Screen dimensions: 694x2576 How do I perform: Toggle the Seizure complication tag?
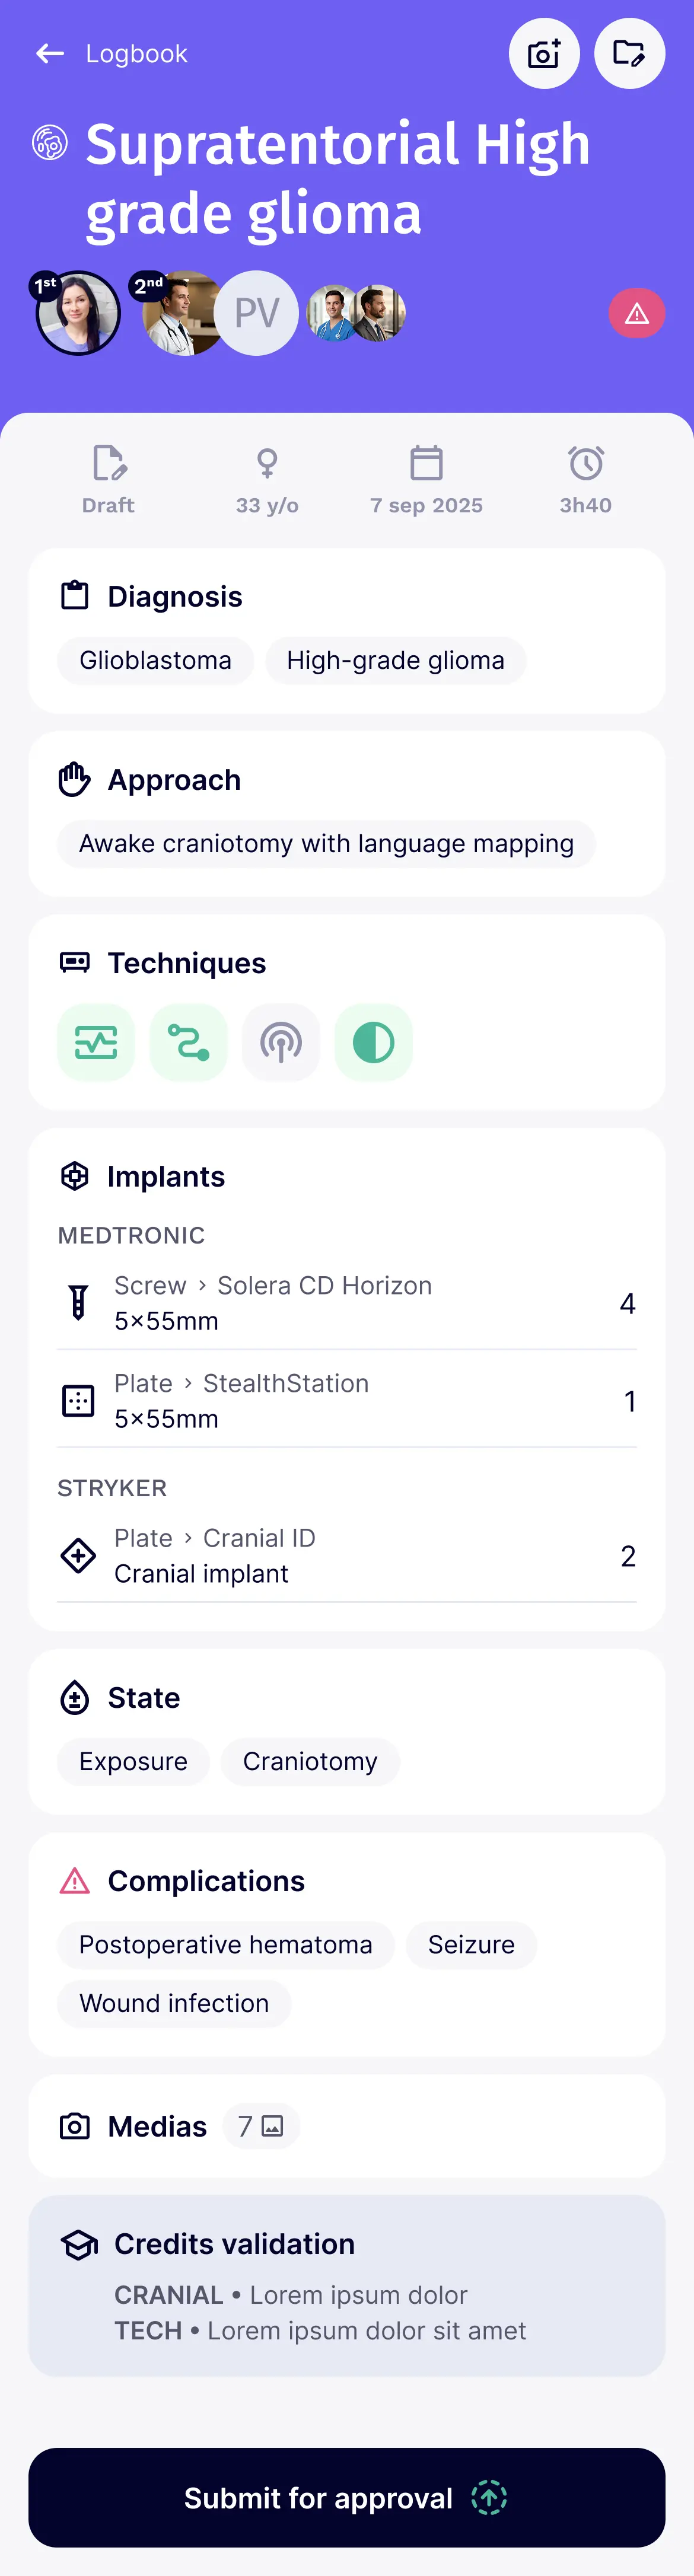click(470, 1945)
